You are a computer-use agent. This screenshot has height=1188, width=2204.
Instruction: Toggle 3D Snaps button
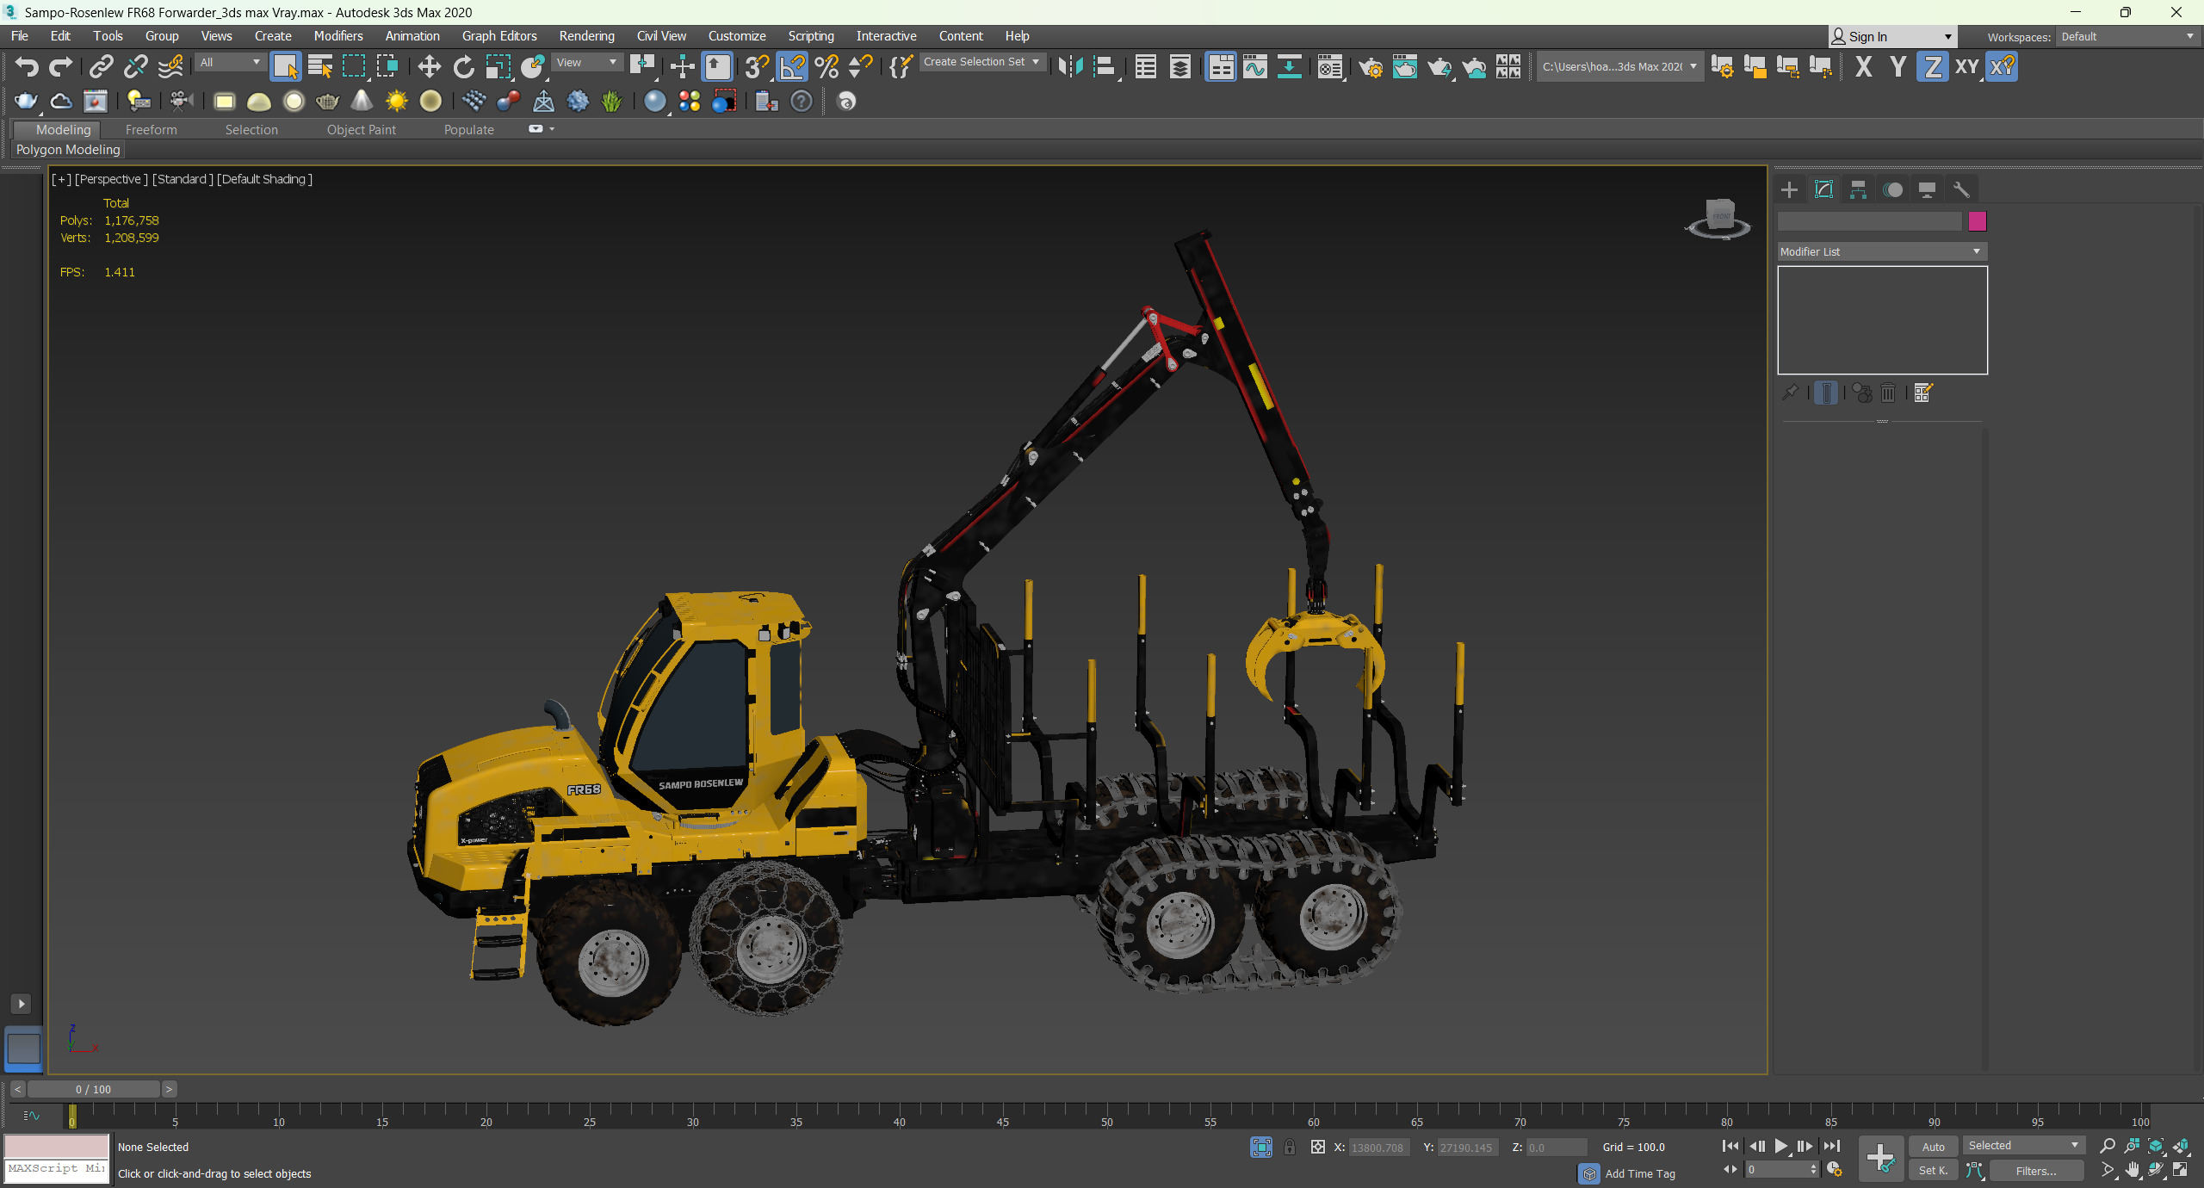click(x=757, y=66)
